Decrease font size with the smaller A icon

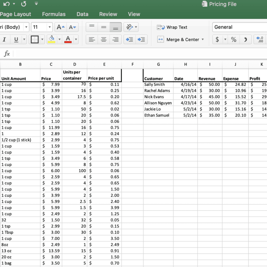click(x=72, y=27)
